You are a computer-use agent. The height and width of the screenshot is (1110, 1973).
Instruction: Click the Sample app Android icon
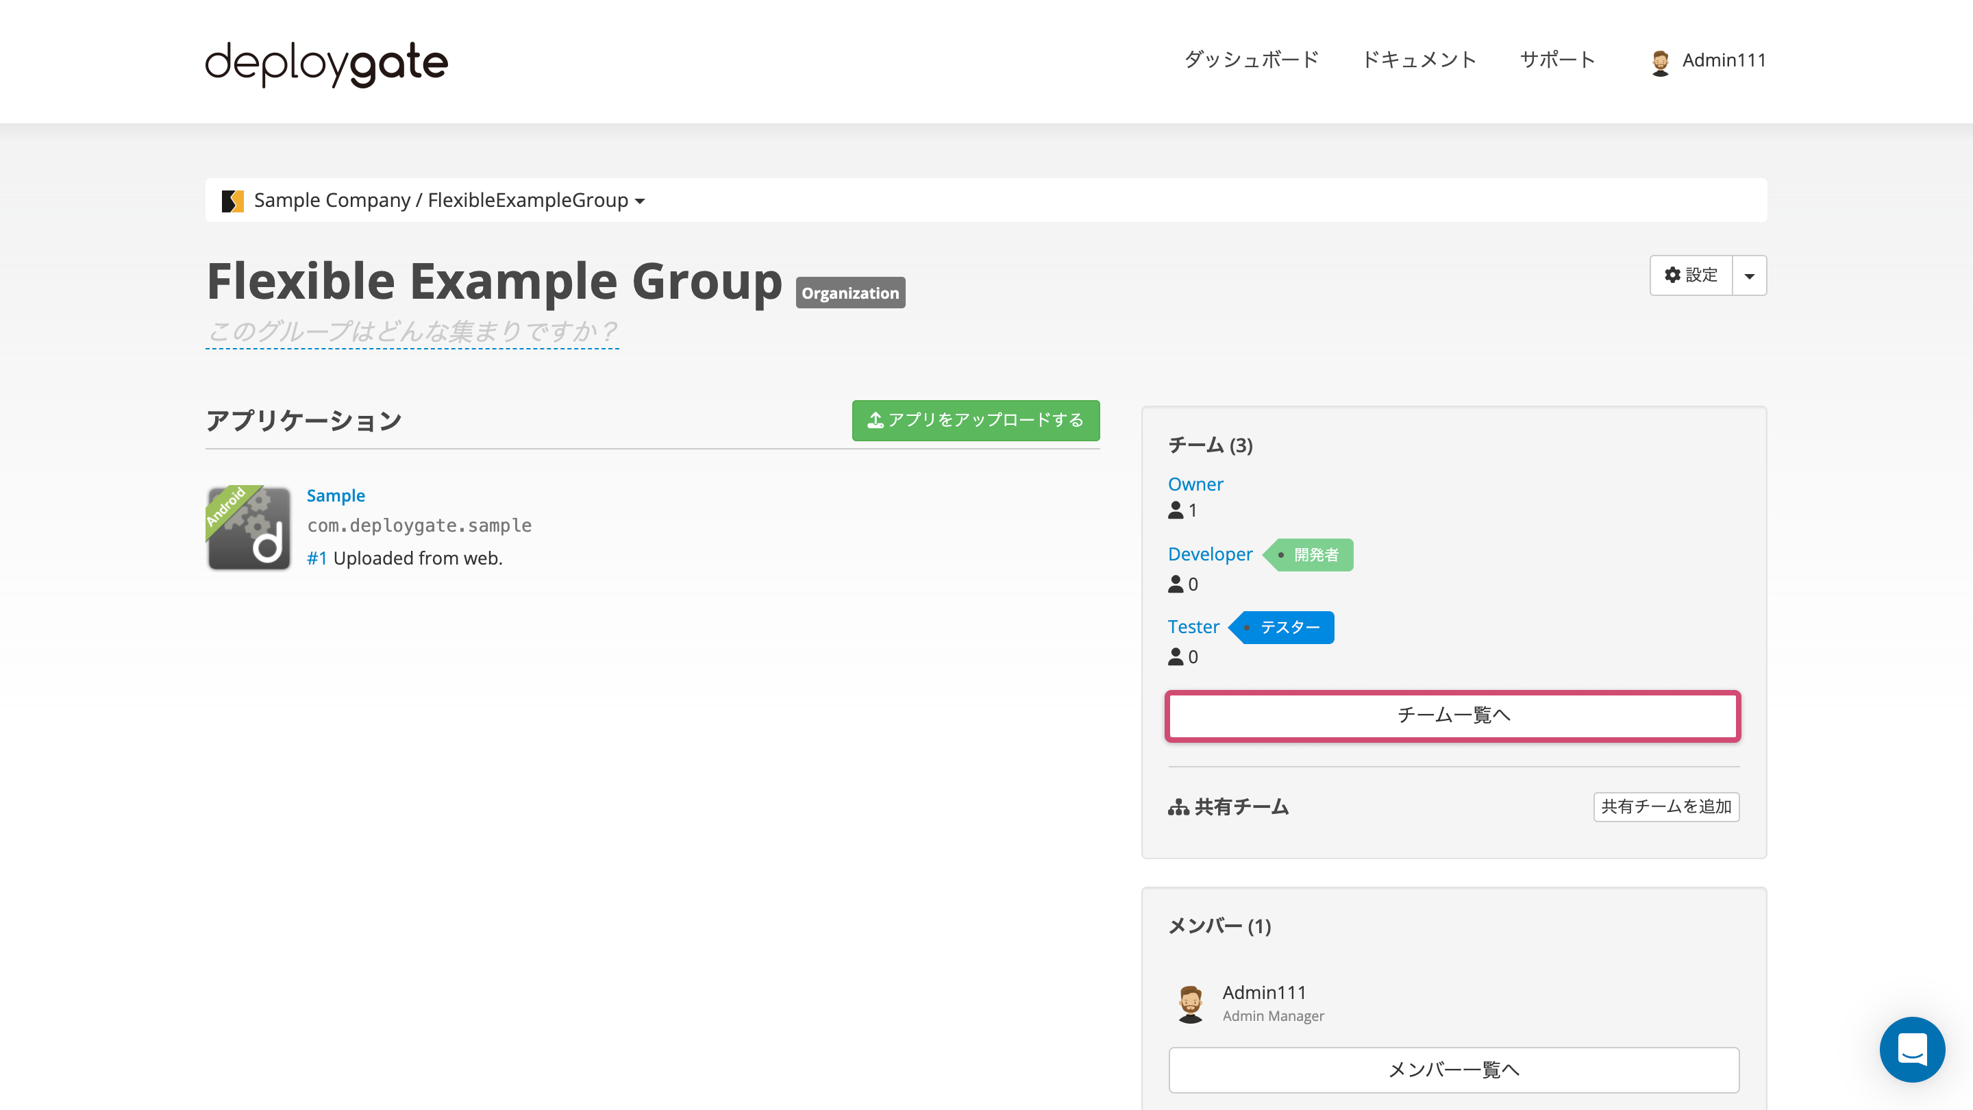pyautogui.click(x=248, y=528)
